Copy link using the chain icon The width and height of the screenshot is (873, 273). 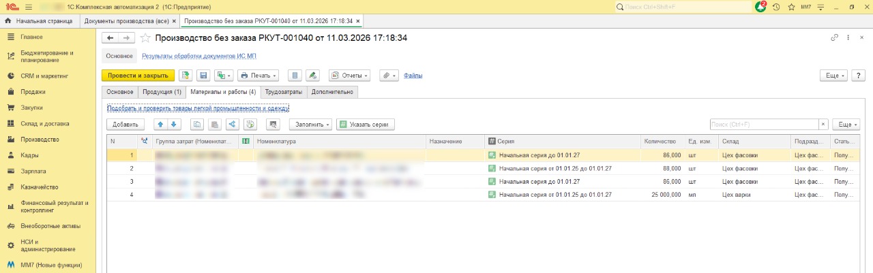point(834,38)
